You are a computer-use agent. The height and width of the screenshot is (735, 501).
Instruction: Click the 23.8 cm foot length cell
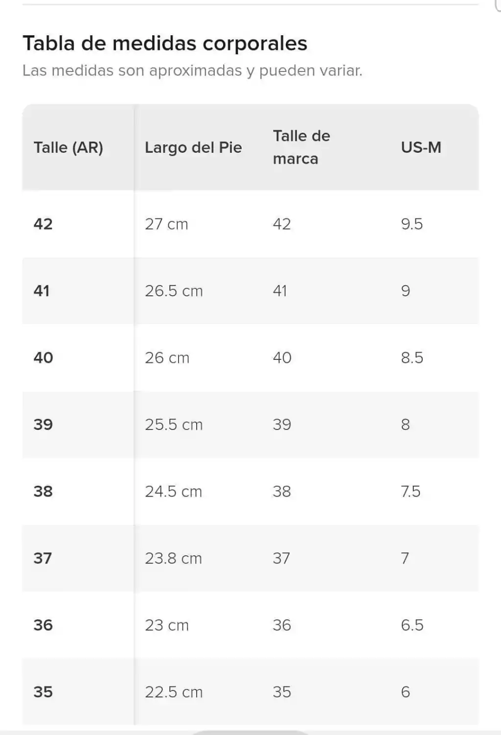[x=173, y=558]
